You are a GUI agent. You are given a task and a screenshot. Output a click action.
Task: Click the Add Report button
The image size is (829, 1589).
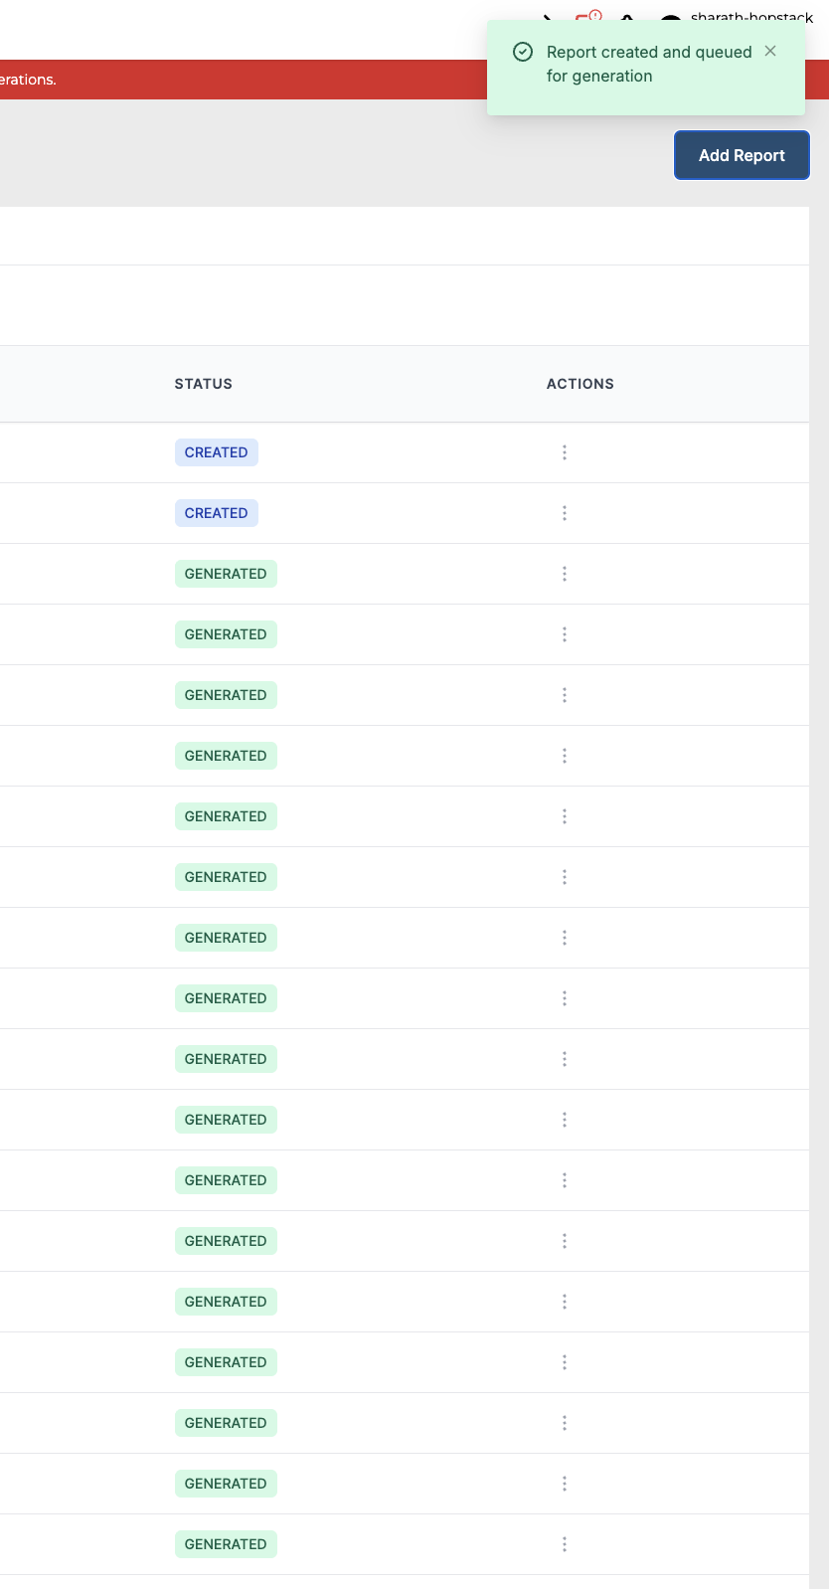pos(742,155)
